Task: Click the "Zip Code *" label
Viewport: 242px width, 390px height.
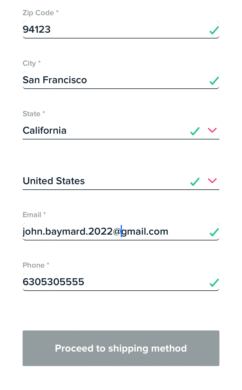Action: pyautogui.click(x=41, y=13)
